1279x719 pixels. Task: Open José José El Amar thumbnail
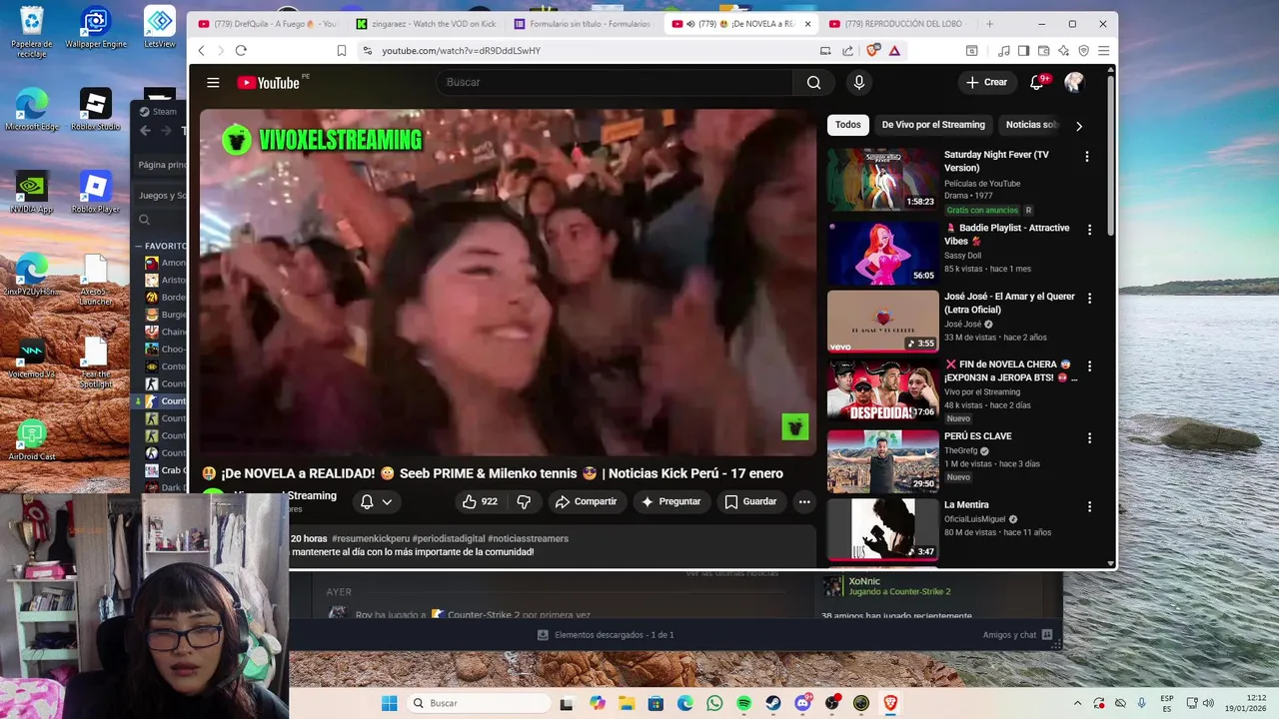(x=882, y=322)
